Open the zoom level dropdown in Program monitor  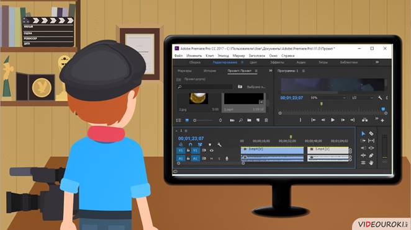click(x=328, y=97)
